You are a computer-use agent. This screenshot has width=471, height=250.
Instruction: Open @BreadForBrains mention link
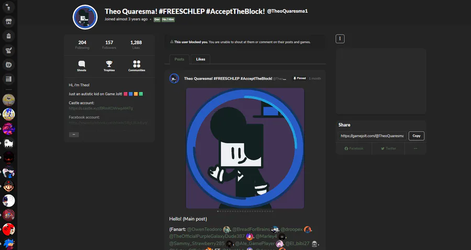pos(251,229)
